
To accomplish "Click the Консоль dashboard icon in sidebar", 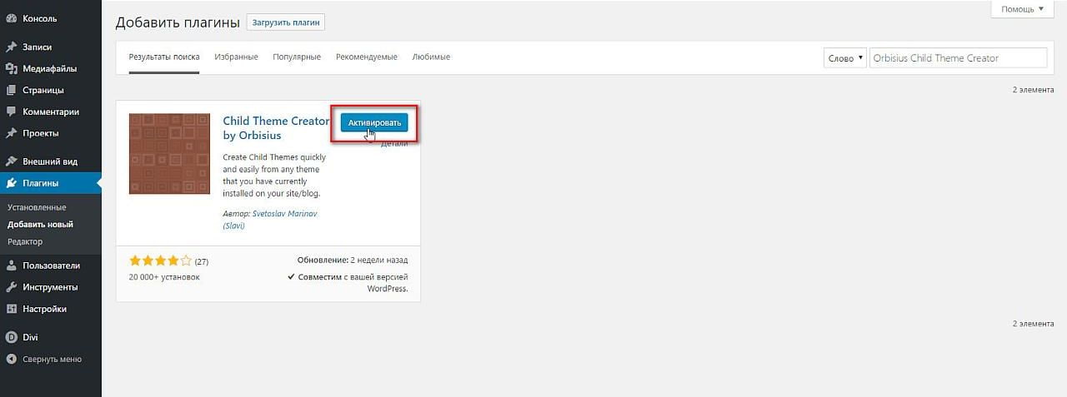I will 12,18.
